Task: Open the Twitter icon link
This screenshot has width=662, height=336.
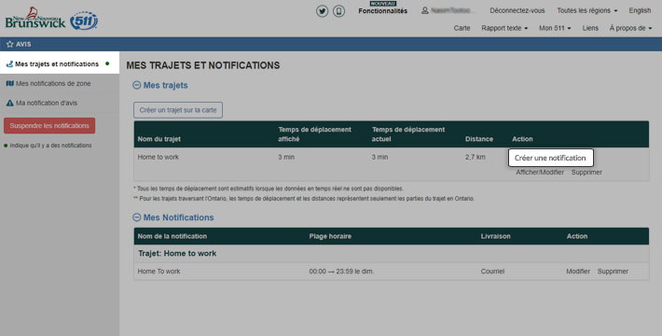Action: click(x=322, y=11)
